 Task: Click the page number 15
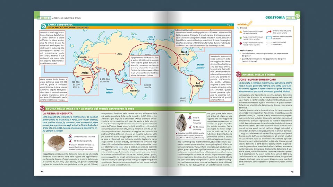coord(292,171)
